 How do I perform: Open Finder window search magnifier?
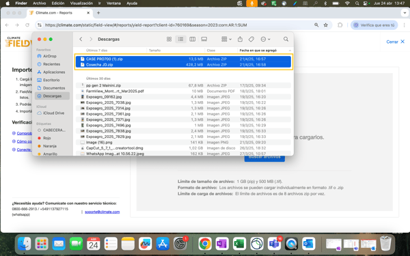click(286, 39)
